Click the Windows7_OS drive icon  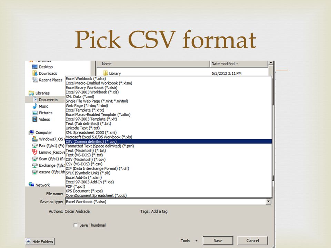[x=35, y=139]
